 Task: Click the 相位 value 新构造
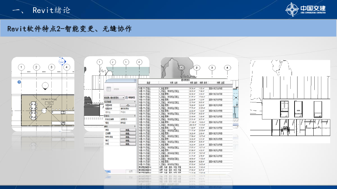(128, 123)
